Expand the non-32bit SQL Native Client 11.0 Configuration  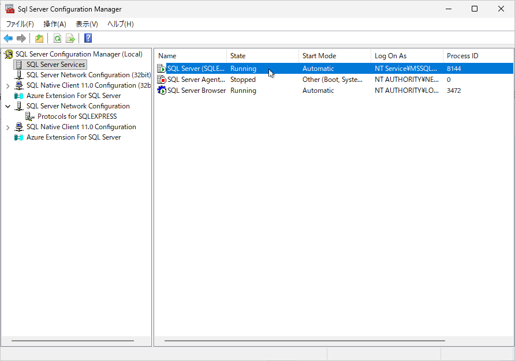click(x=8, y=127)
